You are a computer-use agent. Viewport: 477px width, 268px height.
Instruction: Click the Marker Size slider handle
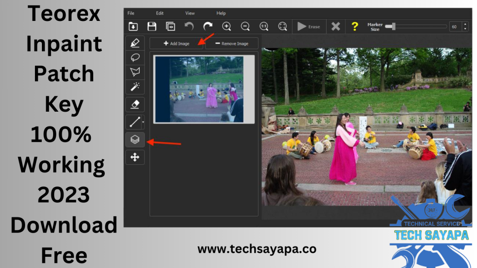coord(393,27)
